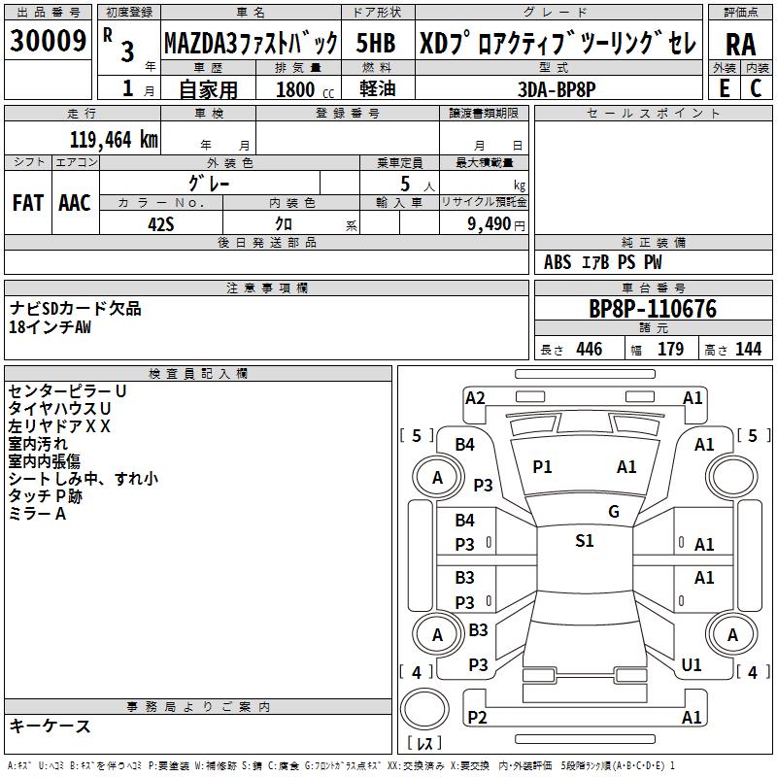The height and width of the screenshot is (777, 777).
Task: Click the fuel type 軽油
Action: 378,88
